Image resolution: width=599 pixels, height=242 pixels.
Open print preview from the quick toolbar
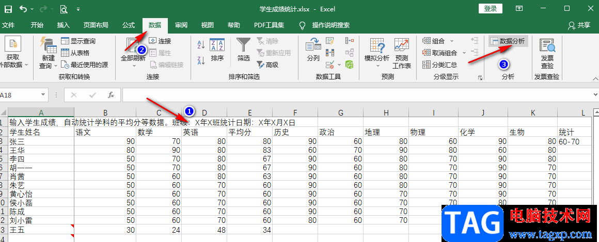click(x=64, y=8)
